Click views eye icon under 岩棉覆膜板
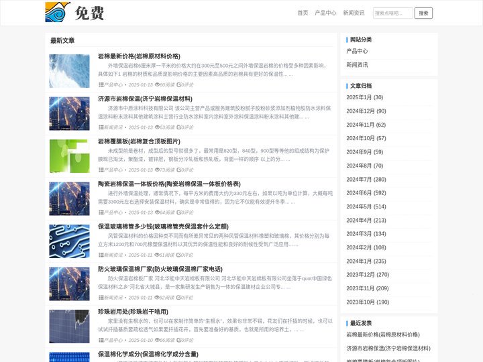Image resolution: width=483 pixels, height=362 pixels. 157,170
